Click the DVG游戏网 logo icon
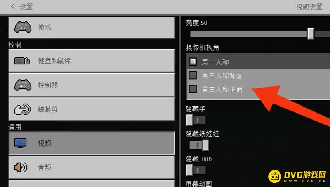Viewport: 330px width, 187px height. 275,176
